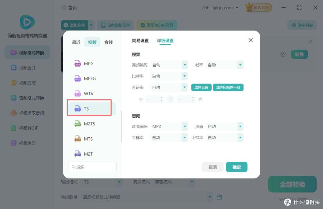Image resolution: width=323 pixels, height=209 pixels.
Task: Open the 输出路径 dropdown
Action: click(x=147, y=197)
